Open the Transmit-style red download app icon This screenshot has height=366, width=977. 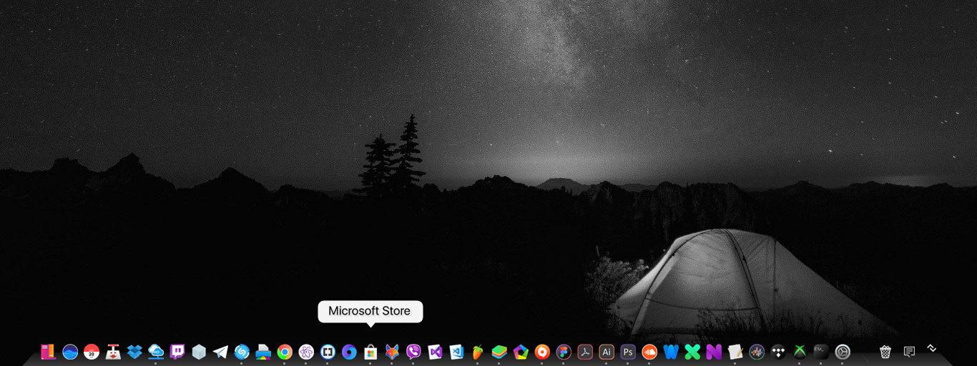[x=113, y=352]
